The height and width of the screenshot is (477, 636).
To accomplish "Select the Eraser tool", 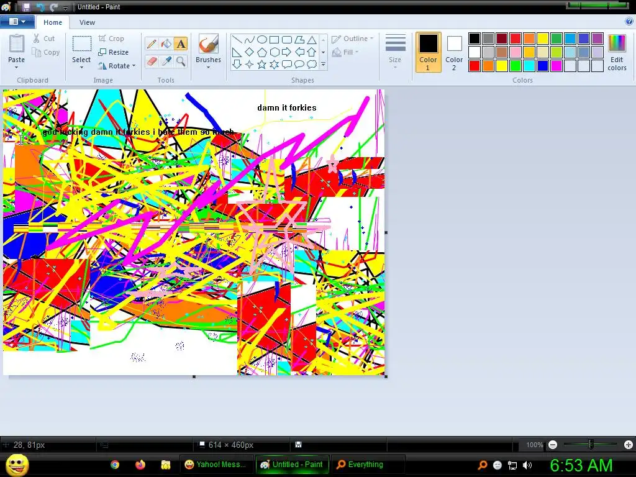I will tap(152, 61).
